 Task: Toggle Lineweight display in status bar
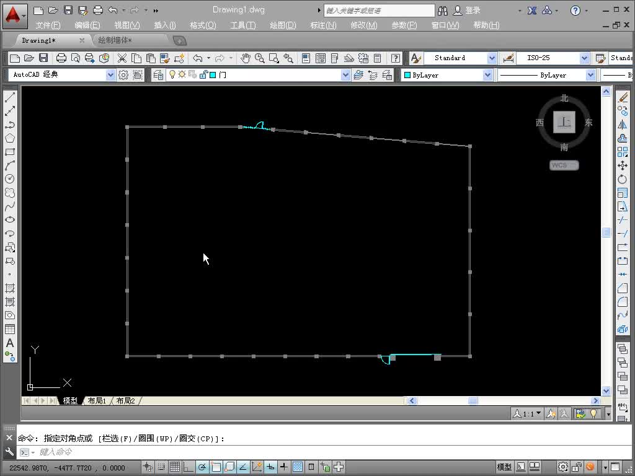coord(284,467)
